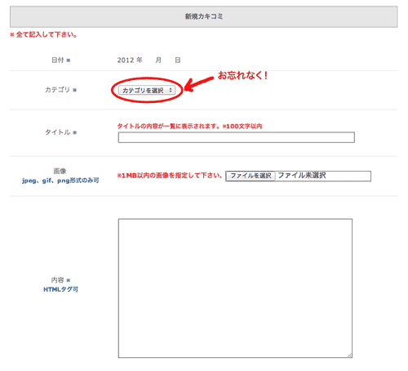Click the 日 day text in the date row
The image size is (408, 371).
pos(178,60)
